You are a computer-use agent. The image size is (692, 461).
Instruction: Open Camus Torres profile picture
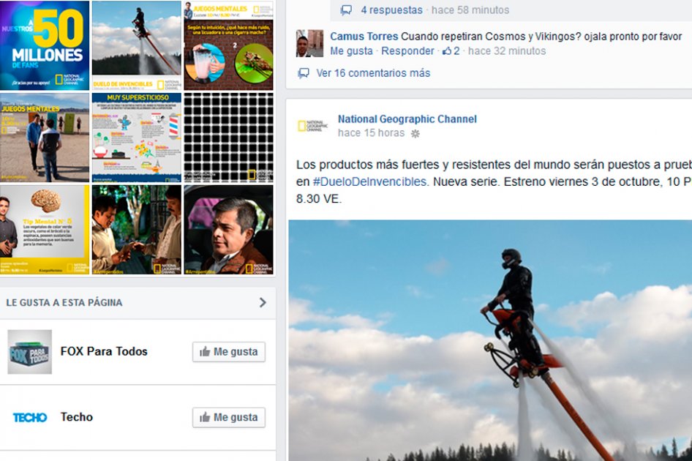[x=309, y=43]
